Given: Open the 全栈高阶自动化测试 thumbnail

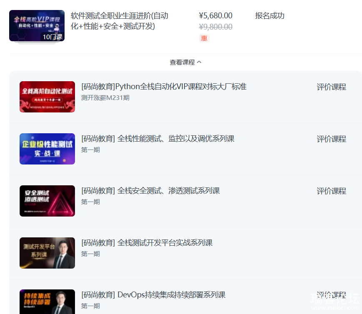Looking at the screenshot, I should pos(47,97).
